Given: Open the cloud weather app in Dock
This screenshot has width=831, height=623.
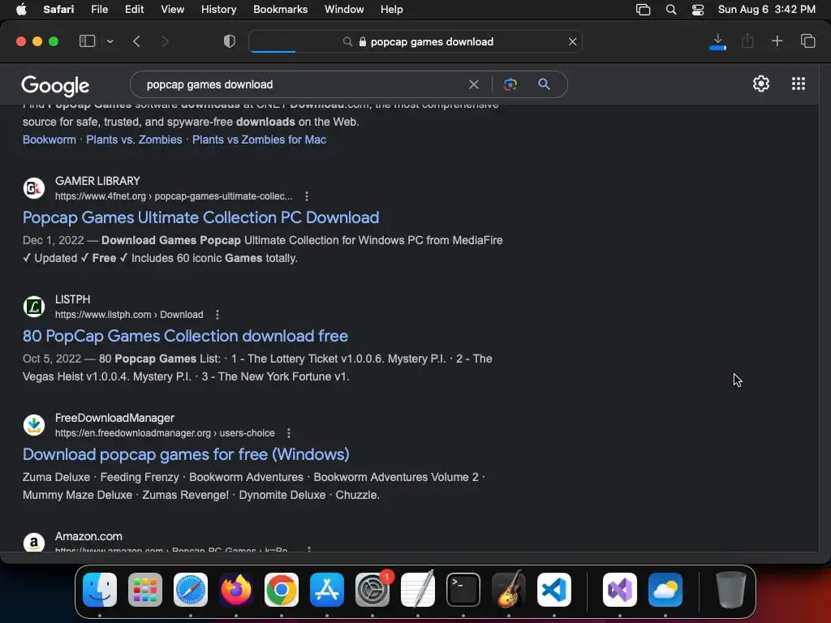Looking at the screenshot, I should click(x=665, y=590).
